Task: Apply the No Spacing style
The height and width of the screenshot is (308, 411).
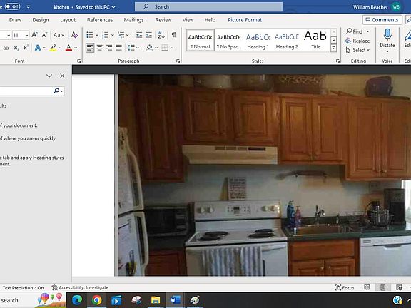Action: [x=229, y=40]
